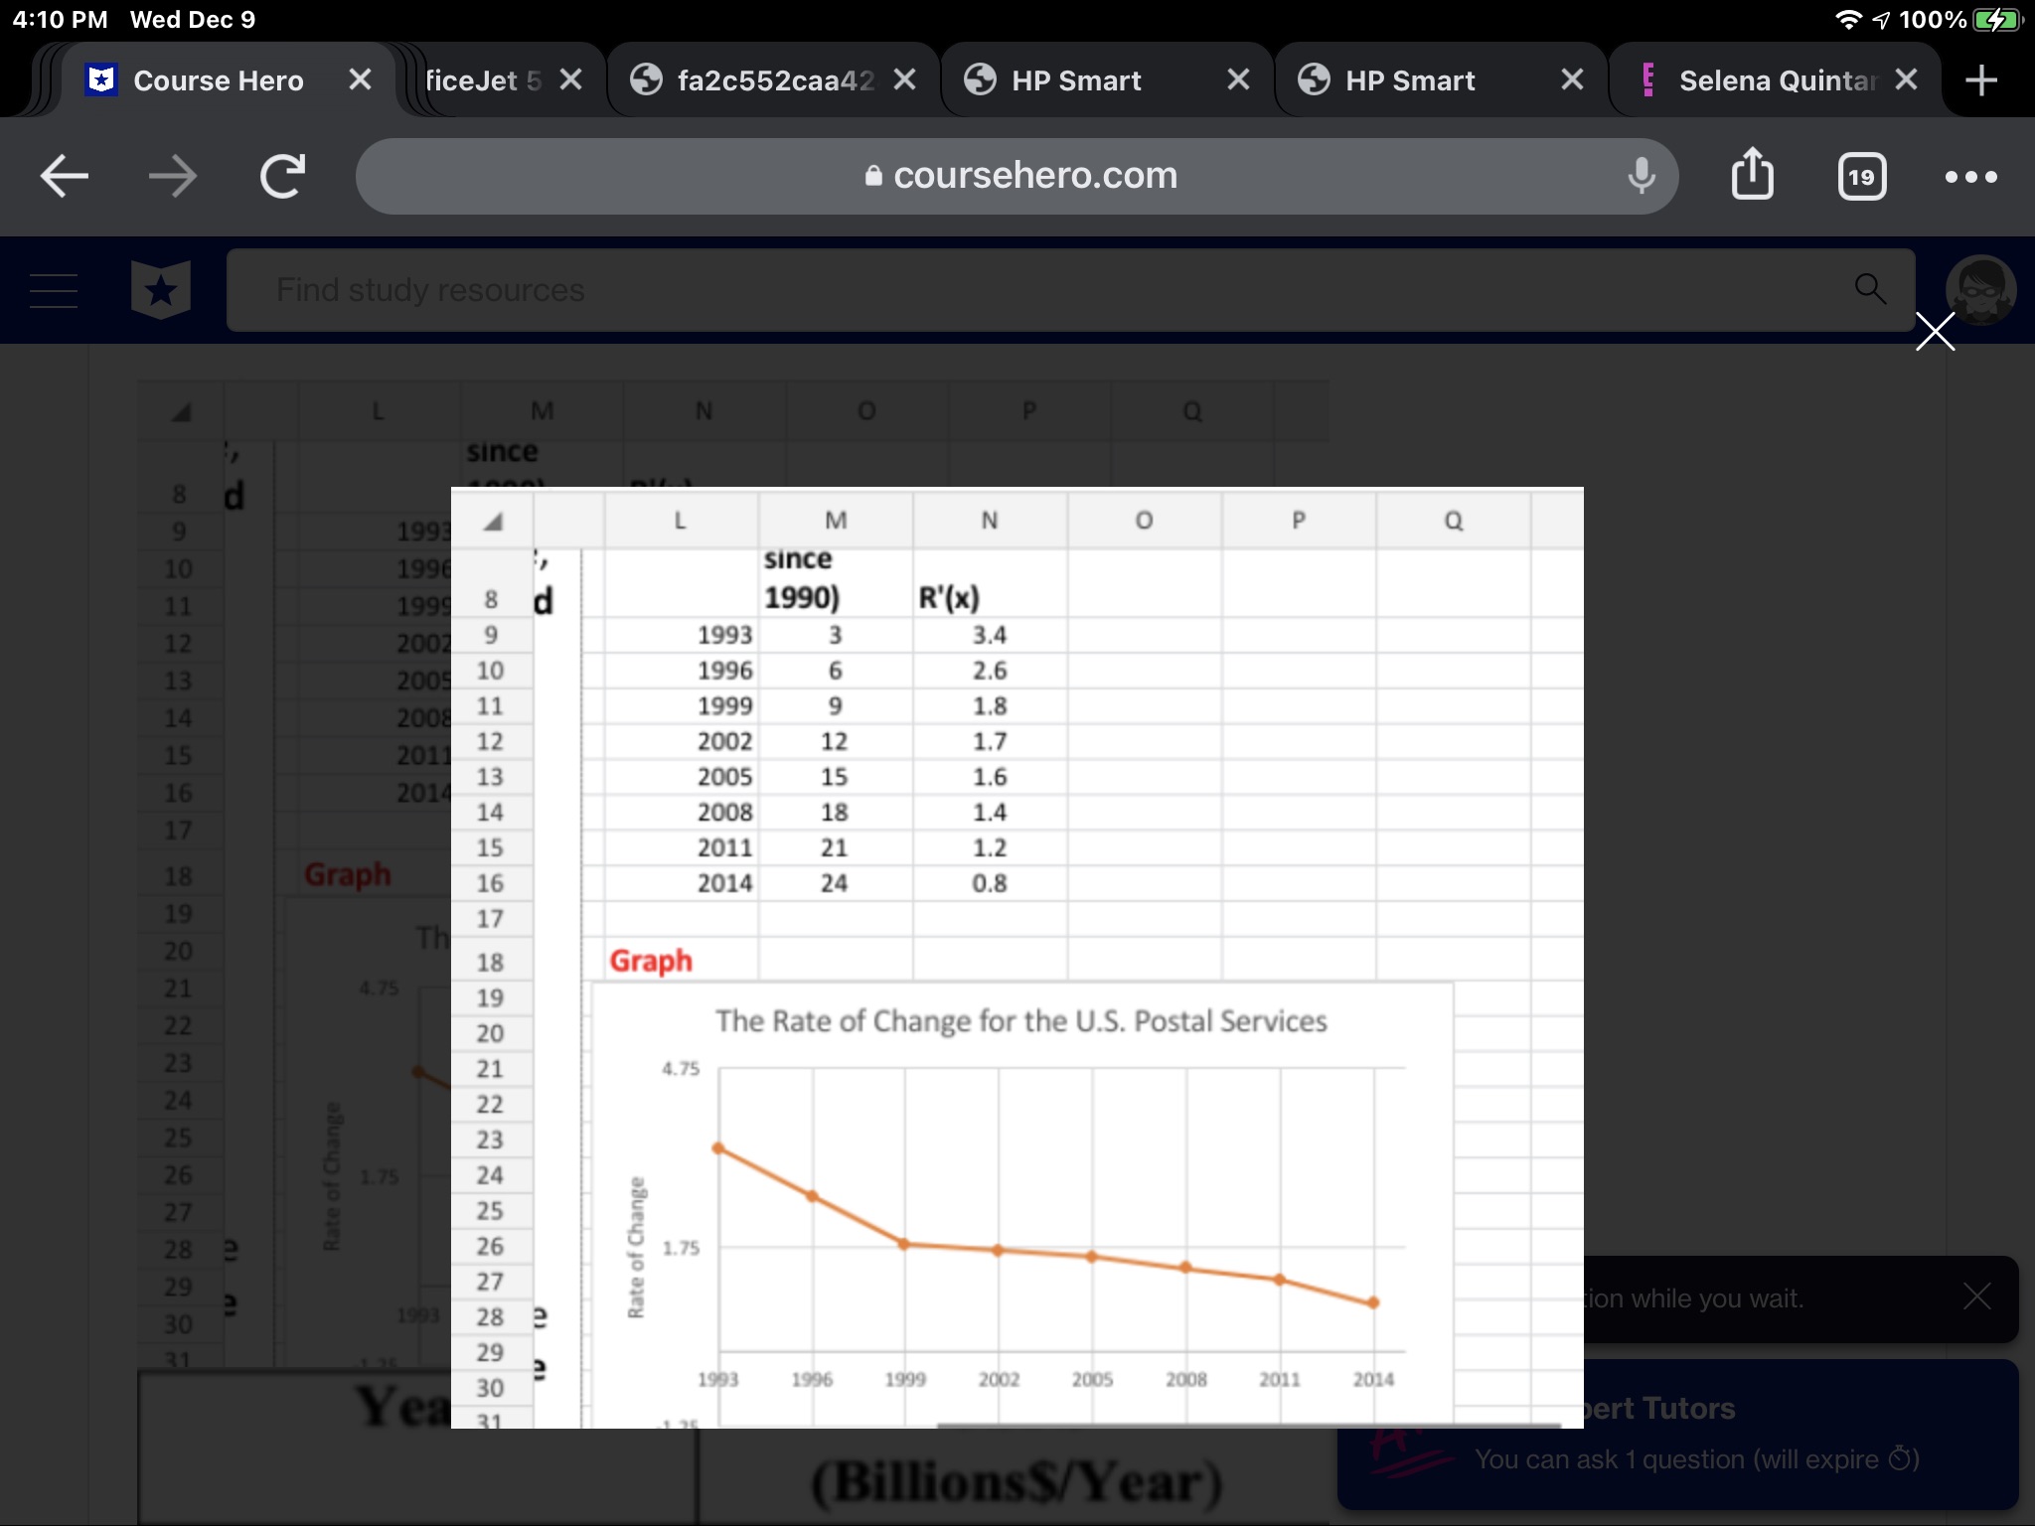This screenshot has height=1526, width=2035.
Task: Open the three-dot browser menu
Action: coord(1970,177)
